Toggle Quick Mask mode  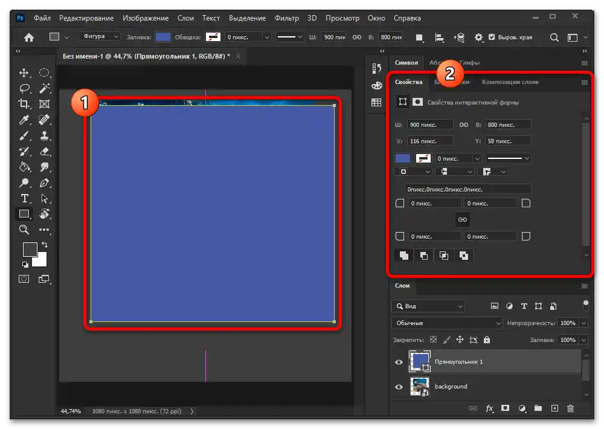(x=24, y=279)
